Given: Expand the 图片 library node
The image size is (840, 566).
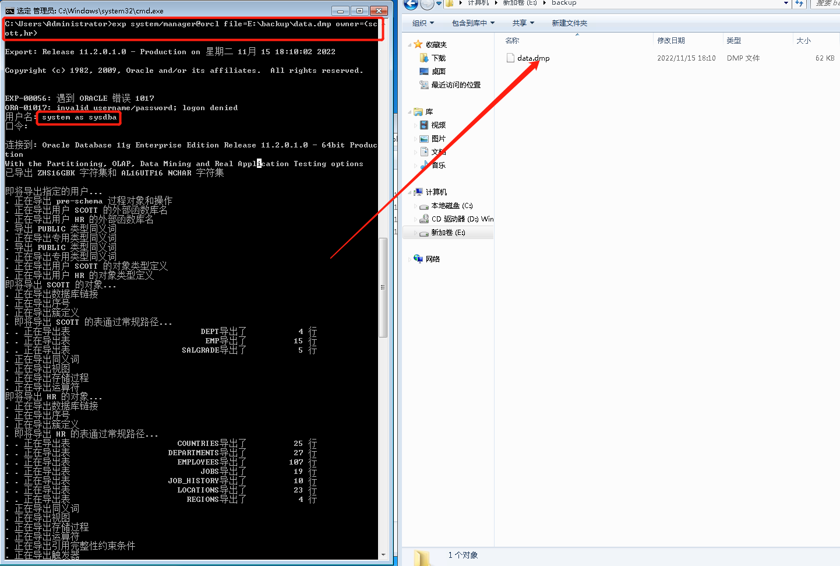Looking at the screenshot, I should click(415, 139).
